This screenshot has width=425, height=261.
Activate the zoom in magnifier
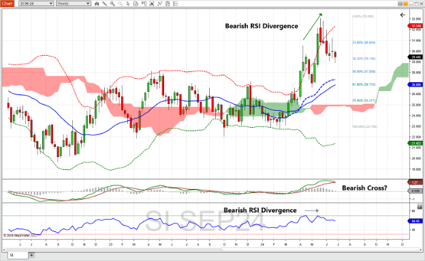click(x=112, y=3)
